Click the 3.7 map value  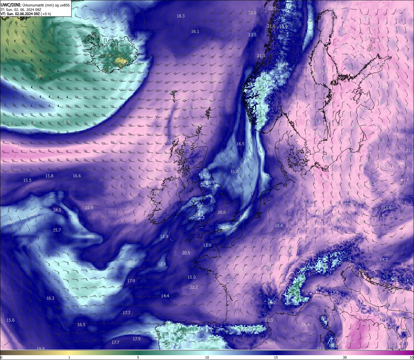[38, 77]
